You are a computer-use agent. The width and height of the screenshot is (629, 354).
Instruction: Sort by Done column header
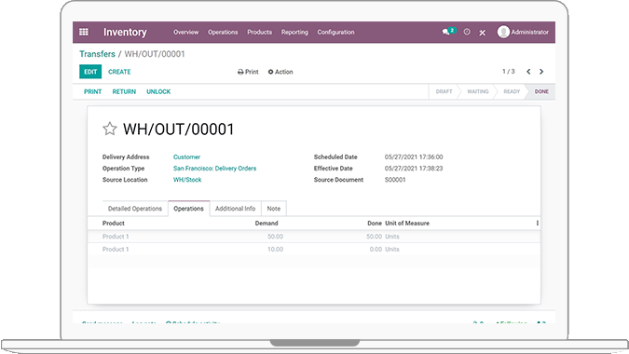(x=375, y=224)
